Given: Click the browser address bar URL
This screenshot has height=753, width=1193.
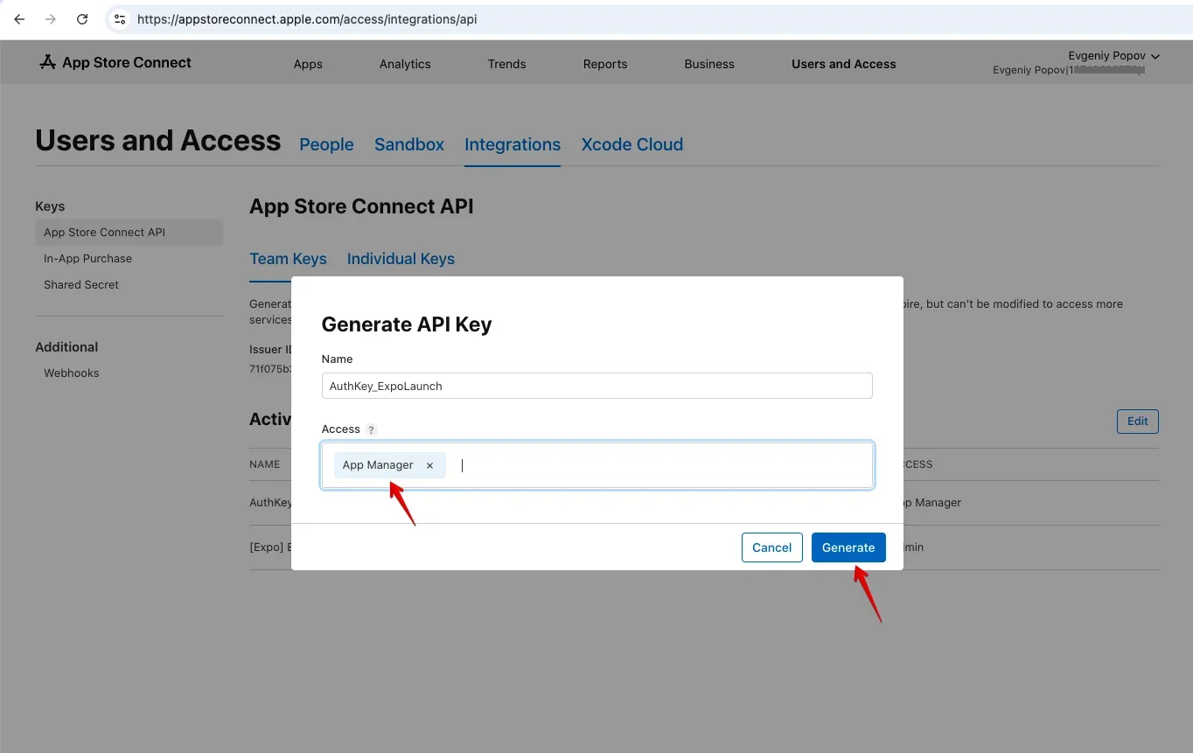Looking at the screenshot, I should click(x=307, y=19).
